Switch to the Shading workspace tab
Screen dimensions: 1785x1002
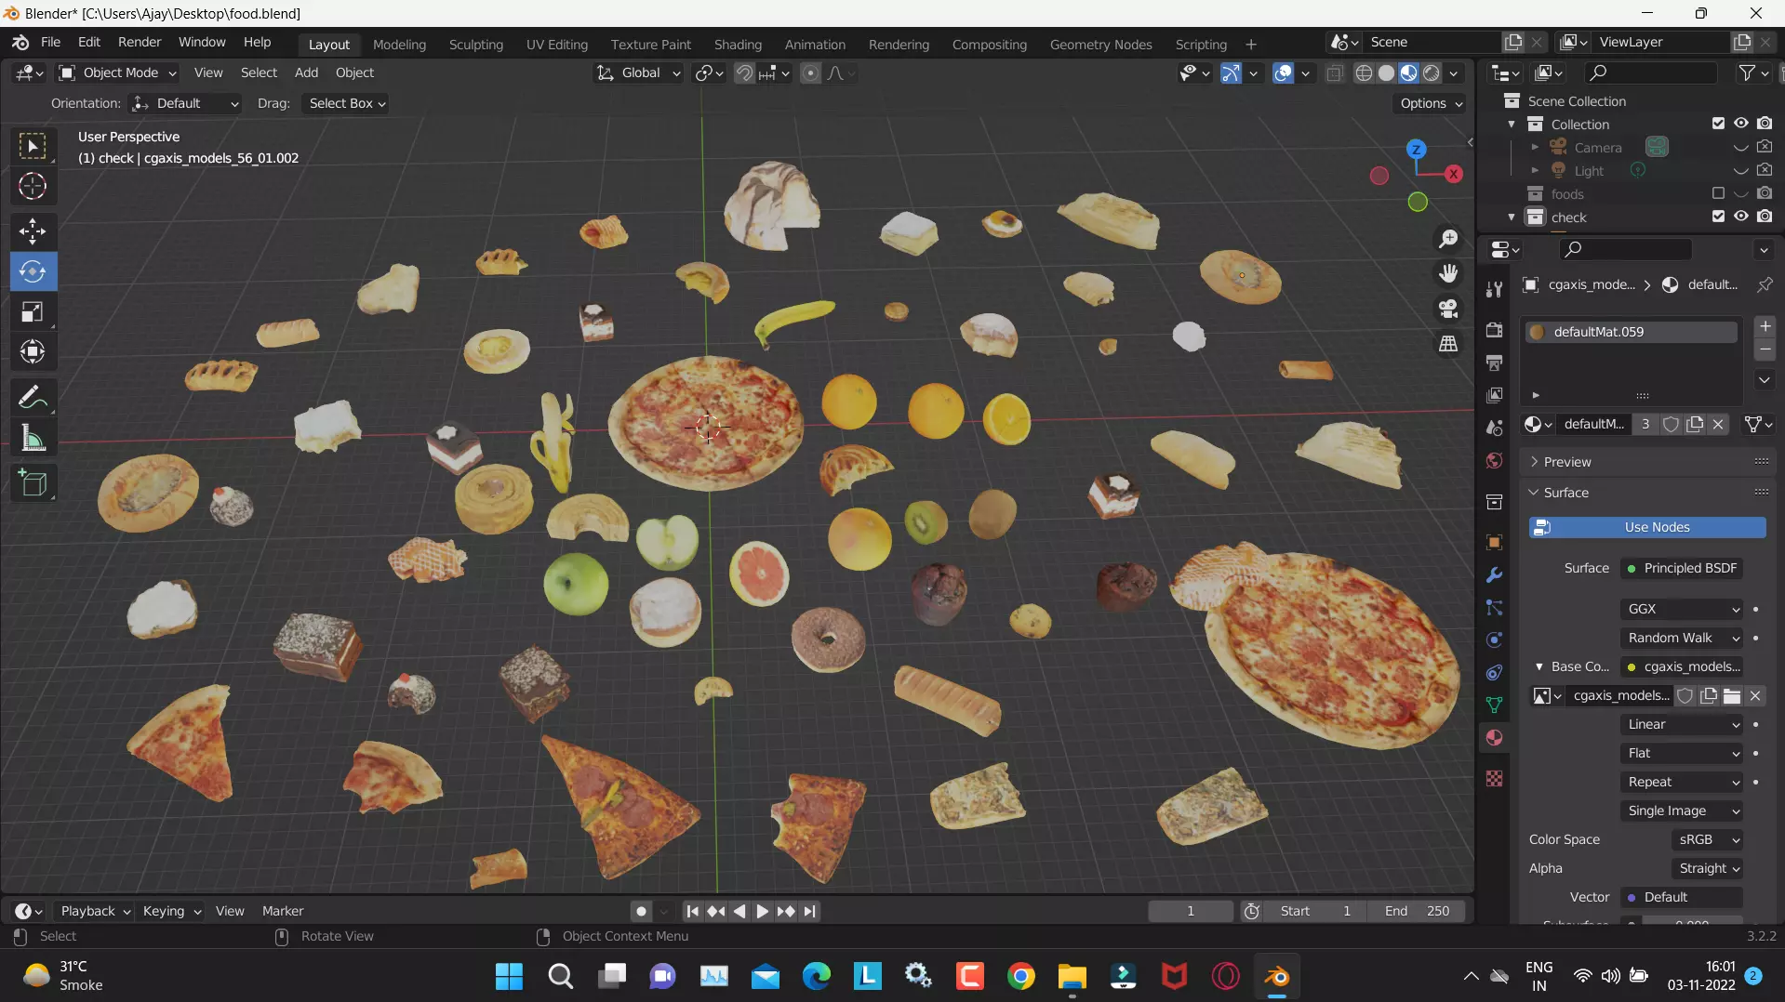738,45
